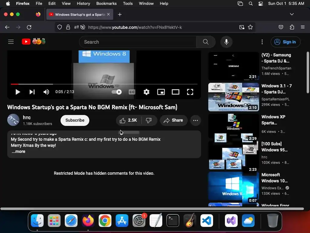
Task: Open the autoplay blocked permission icon
Action: coord(83,27)
